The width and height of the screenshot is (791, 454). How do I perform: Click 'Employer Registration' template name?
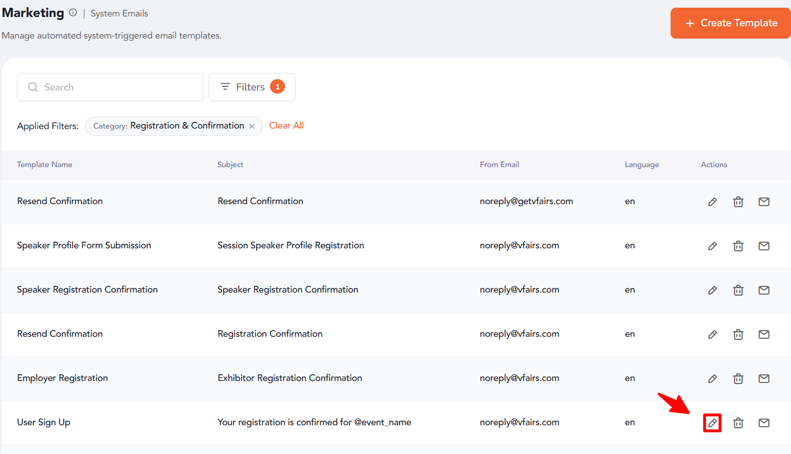[x=62, y=378]
